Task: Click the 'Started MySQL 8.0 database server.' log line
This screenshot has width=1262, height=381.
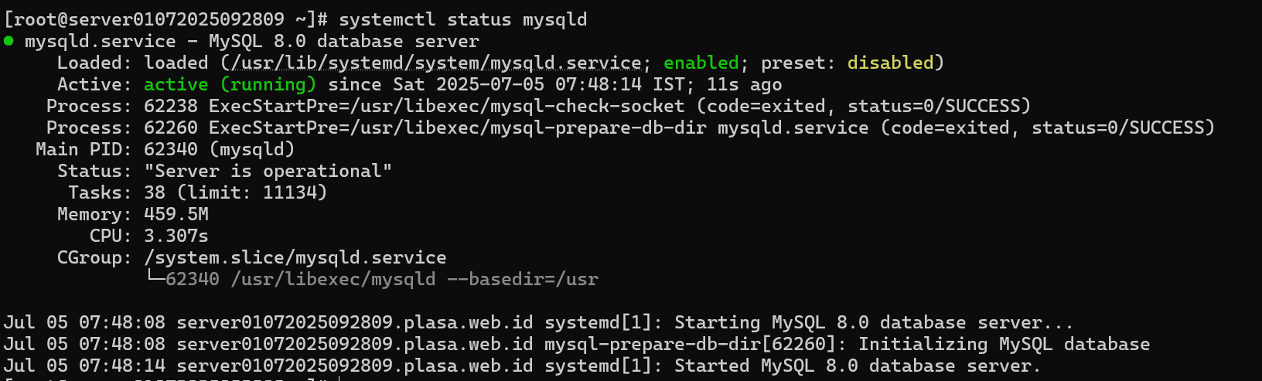Action: point(858,366)
